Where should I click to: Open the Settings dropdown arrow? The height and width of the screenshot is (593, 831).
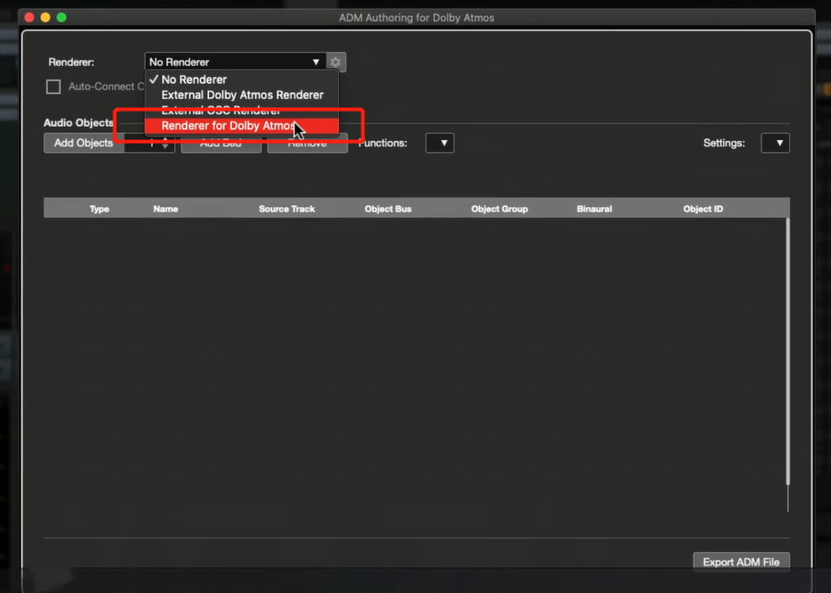point(775,143)
